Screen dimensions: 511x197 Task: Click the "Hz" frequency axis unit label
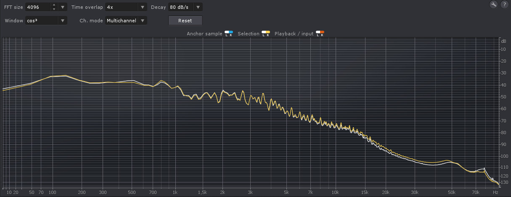click(x=495, y=192)
